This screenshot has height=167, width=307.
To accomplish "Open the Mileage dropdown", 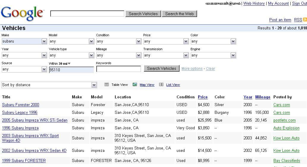I will [x=119, y=55].
